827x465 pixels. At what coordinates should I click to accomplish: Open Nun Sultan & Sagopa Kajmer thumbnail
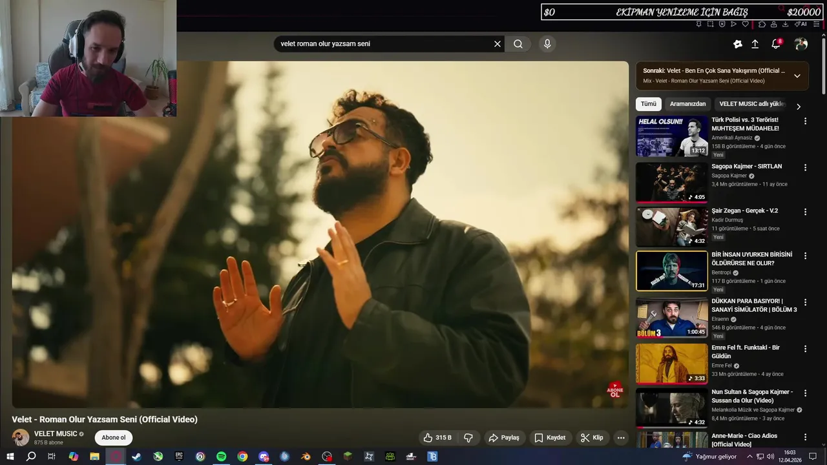pos(672,408)
